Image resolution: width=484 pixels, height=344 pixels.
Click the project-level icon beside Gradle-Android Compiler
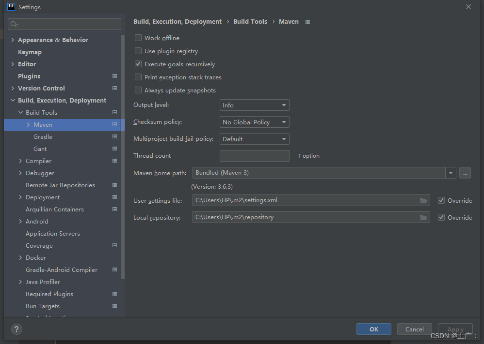pyautogui.click(x=114, y=270)
